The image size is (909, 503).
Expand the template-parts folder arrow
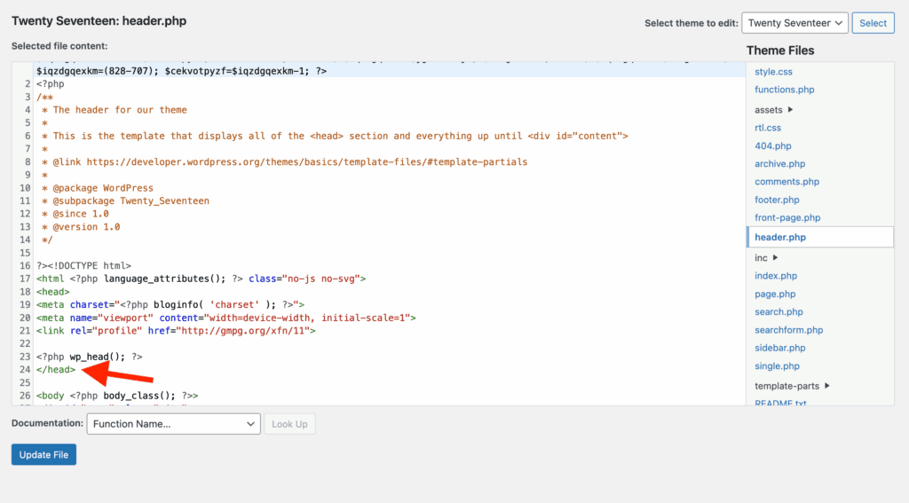(826, 385)
